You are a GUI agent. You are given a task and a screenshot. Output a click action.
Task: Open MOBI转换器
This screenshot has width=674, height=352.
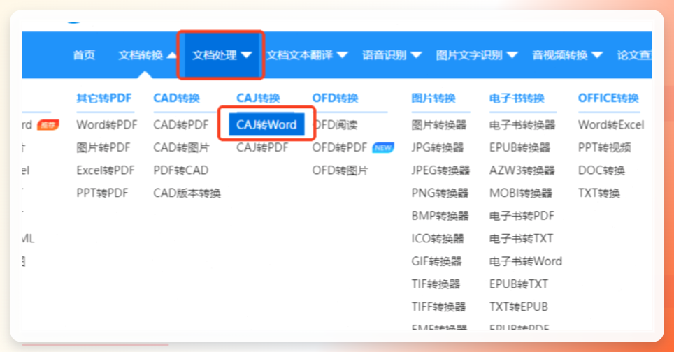(x=521, y=193)
